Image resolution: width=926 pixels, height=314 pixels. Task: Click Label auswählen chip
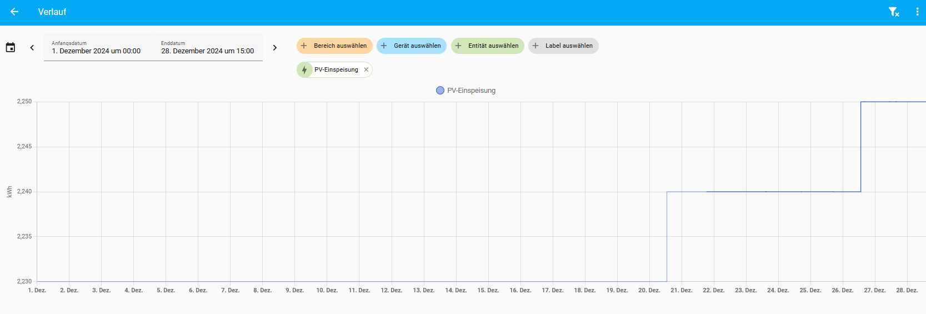(563, 46)
